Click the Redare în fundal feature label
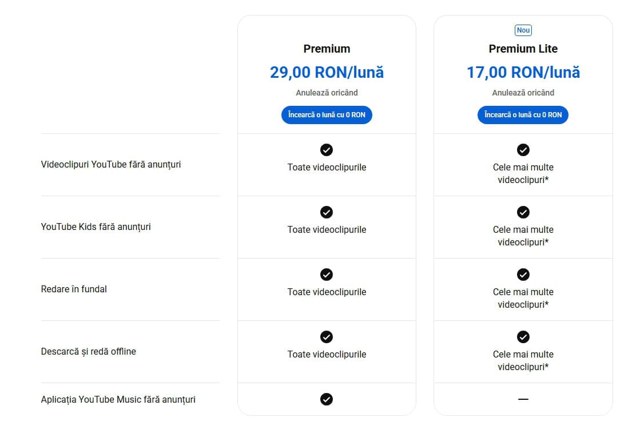Viewport: 640px width, 429px height. [74, 289]
